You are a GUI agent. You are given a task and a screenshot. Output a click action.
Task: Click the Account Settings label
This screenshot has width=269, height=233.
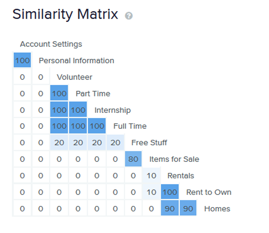pyautogui.click(x=51, y=44)
